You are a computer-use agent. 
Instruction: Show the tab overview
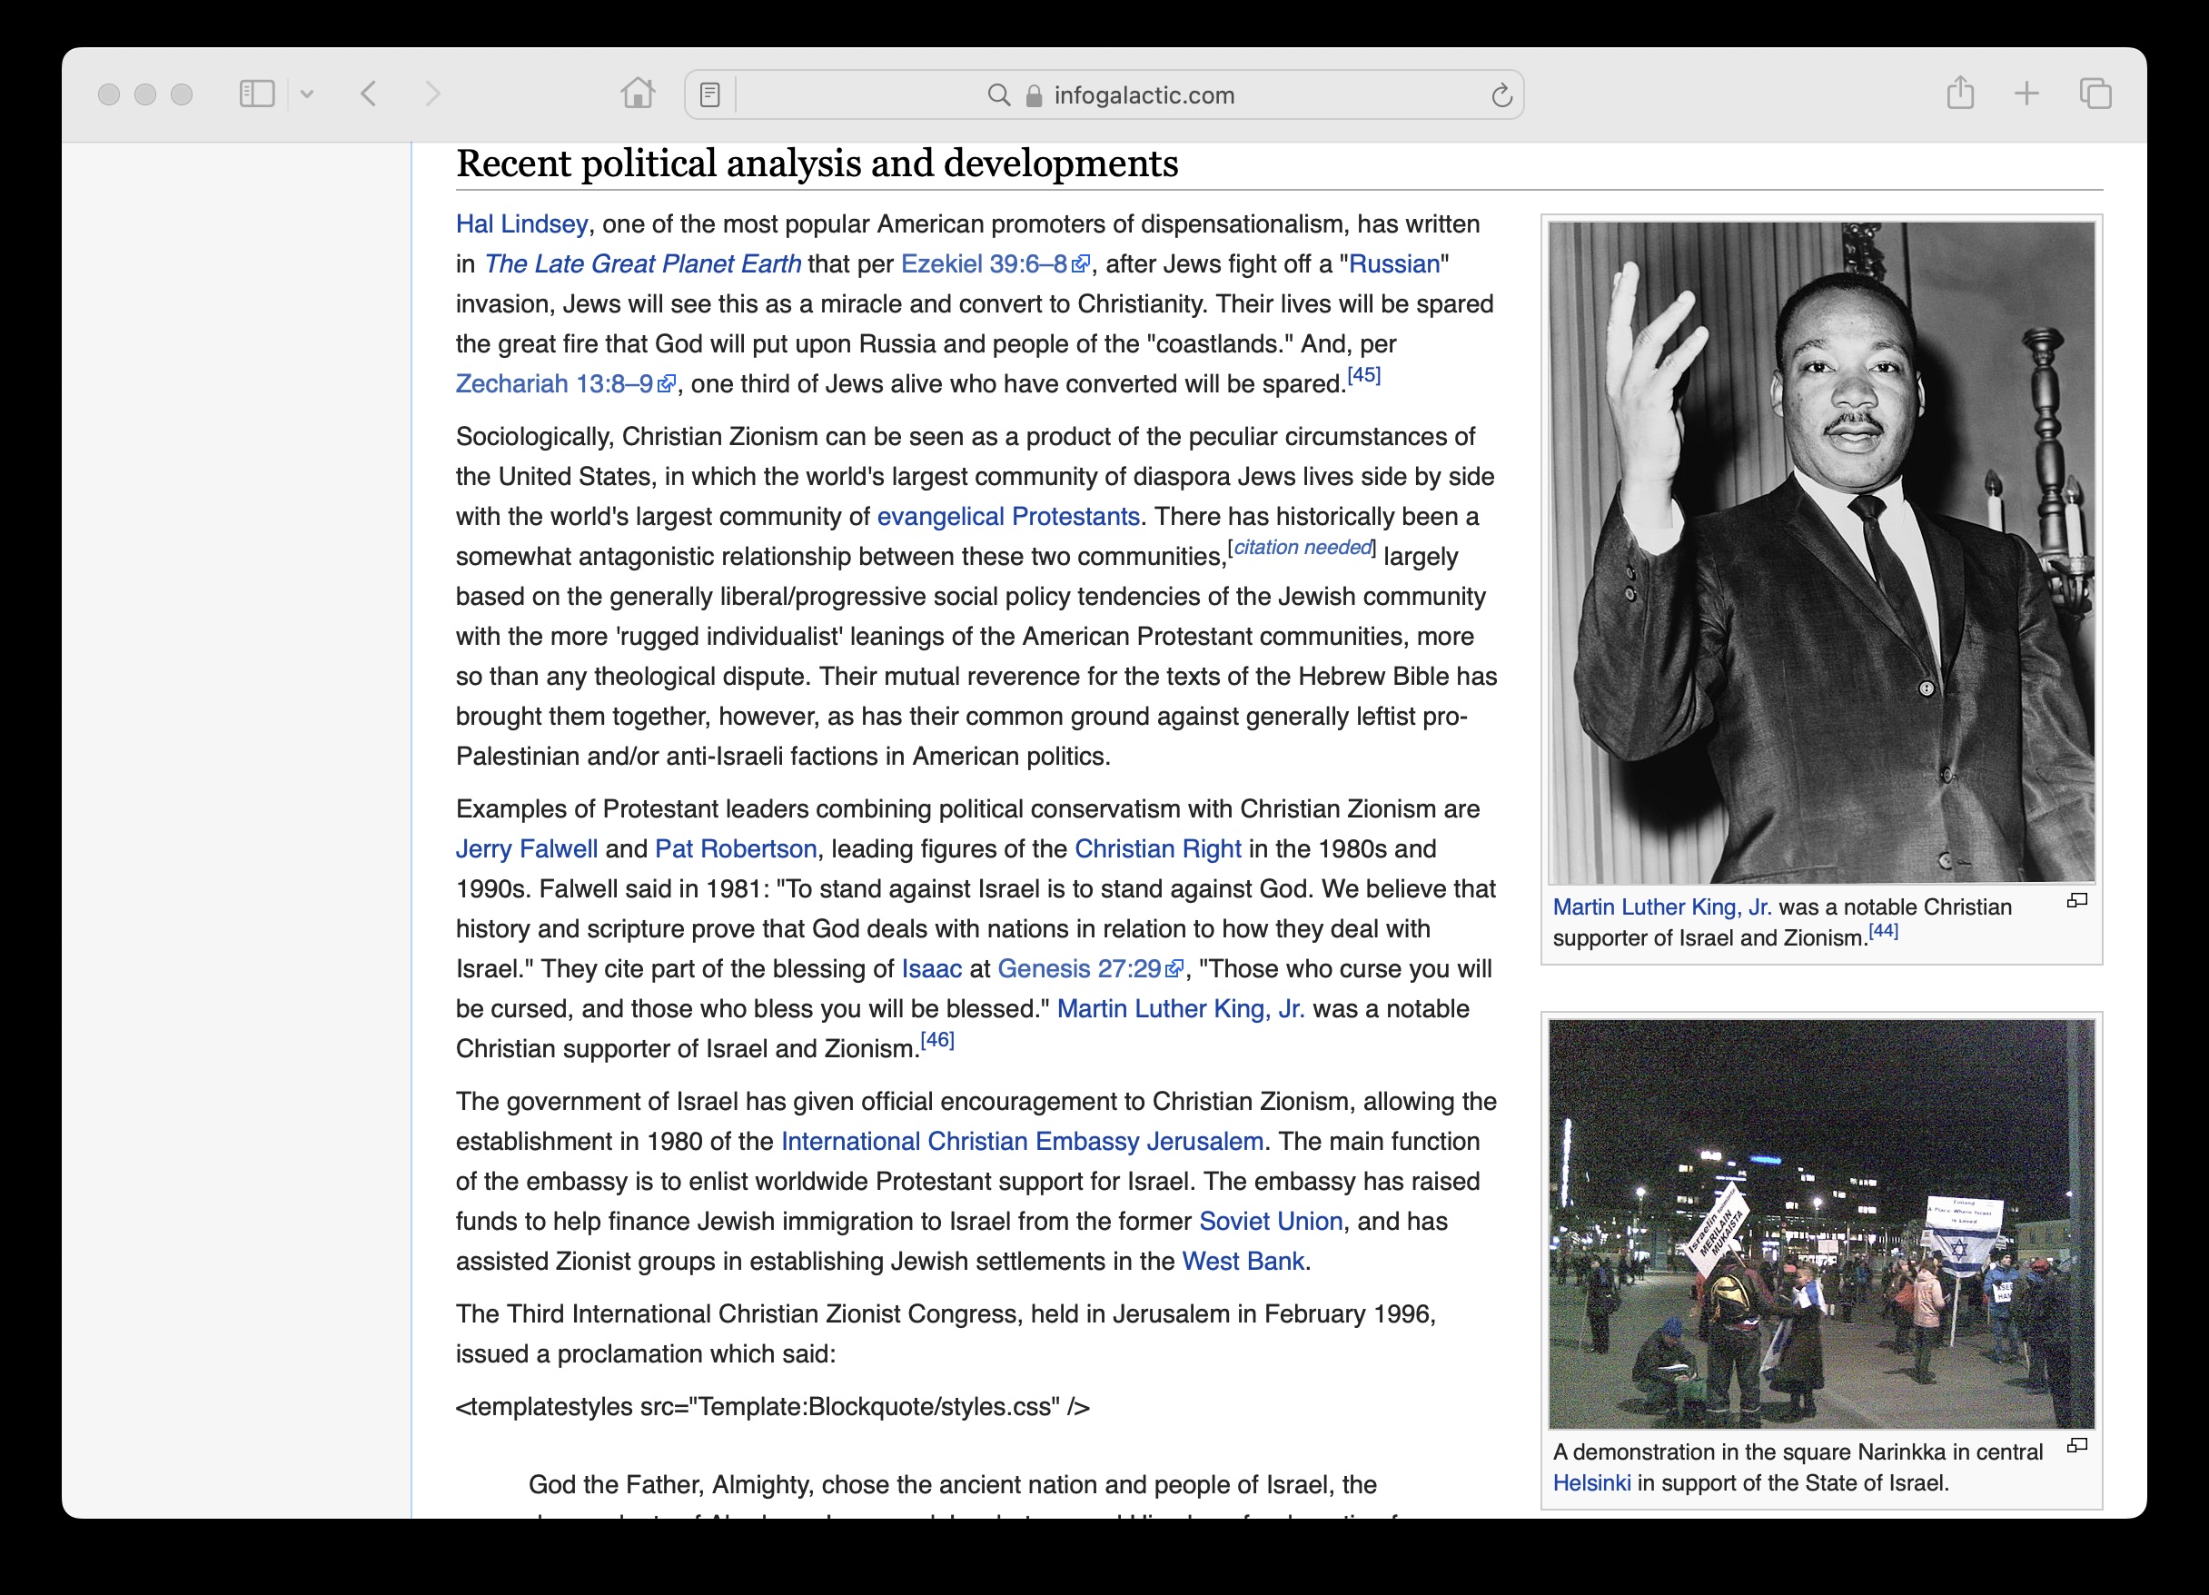(x=2095, y=94)
